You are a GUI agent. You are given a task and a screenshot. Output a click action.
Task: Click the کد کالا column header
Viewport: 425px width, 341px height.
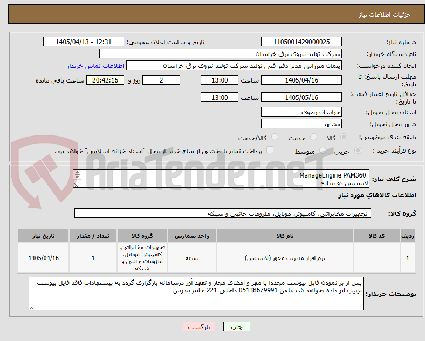tap(376, 236)
